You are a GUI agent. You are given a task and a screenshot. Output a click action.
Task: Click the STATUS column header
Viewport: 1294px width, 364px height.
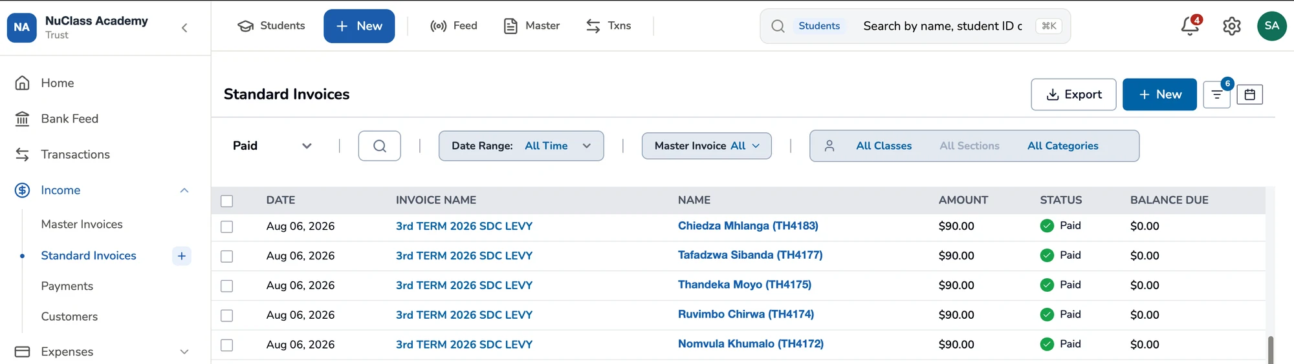(x=1061, y=200)
